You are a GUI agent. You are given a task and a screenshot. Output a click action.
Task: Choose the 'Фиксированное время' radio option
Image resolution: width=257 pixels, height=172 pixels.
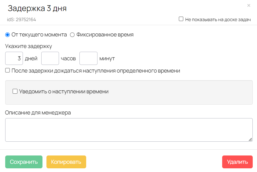point(72,35)
